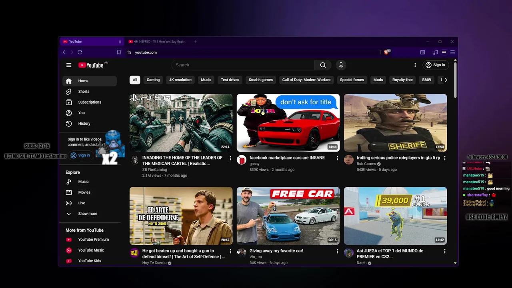The height and width of the screenshot is (288, 512).
Task: Open the browser main hamburger menu
Action: (452, 52)
